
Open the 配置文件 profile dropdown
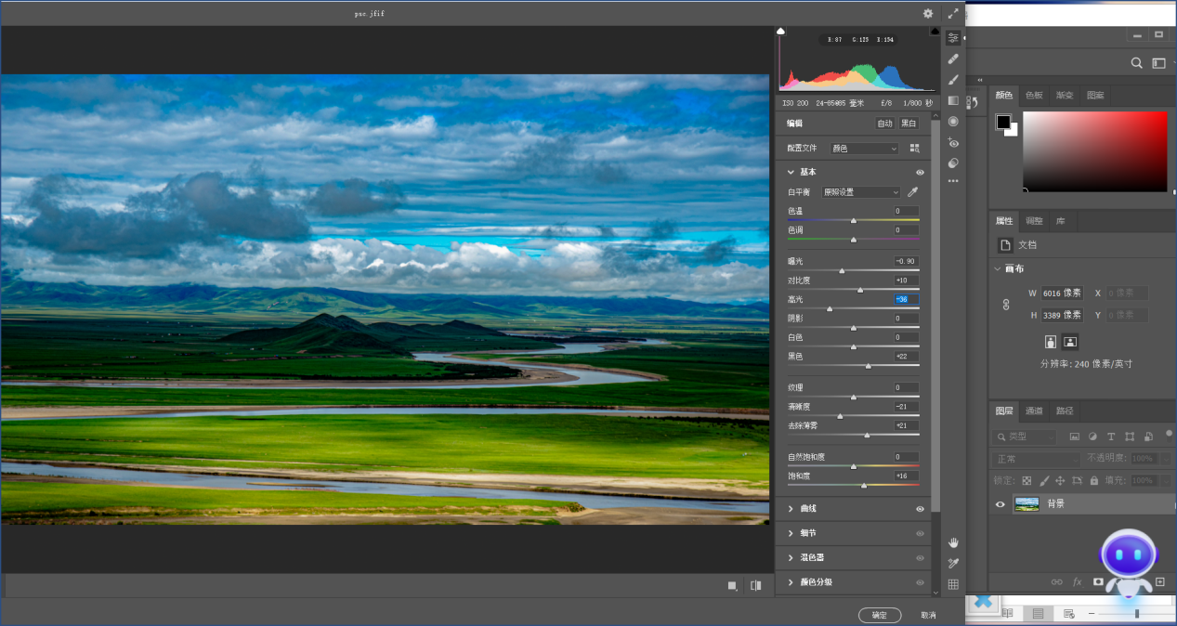[x=864, y=149]
